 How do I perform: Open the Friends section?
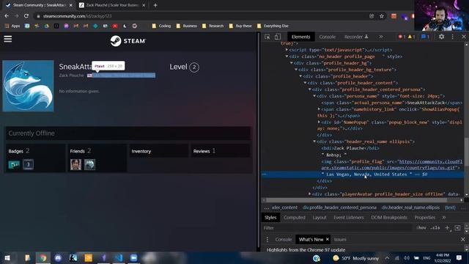pyautogui.click(x=80, y=151)
